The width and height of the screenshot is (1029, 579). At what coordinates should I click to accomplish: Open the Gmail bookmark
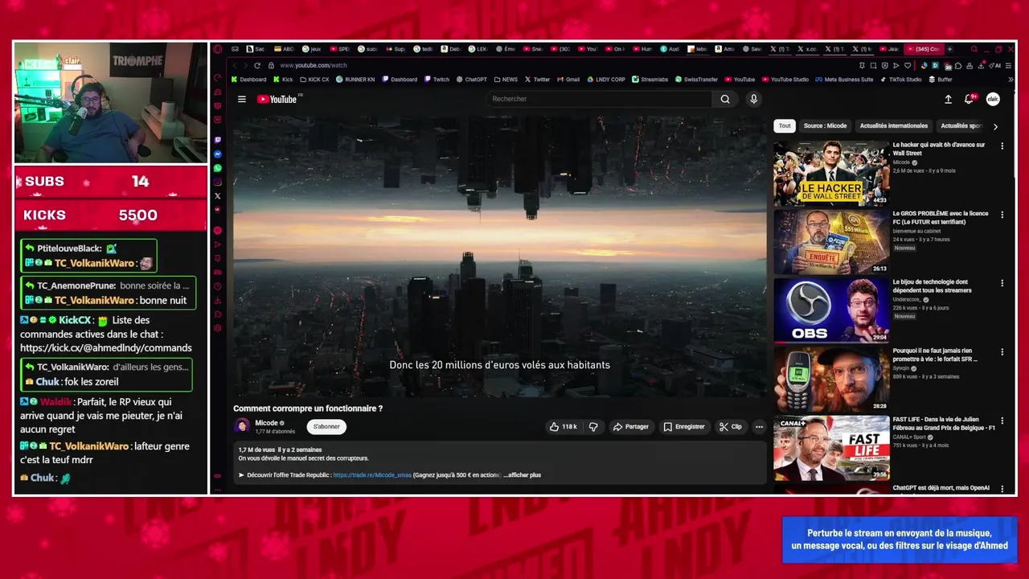coord(568,80)
